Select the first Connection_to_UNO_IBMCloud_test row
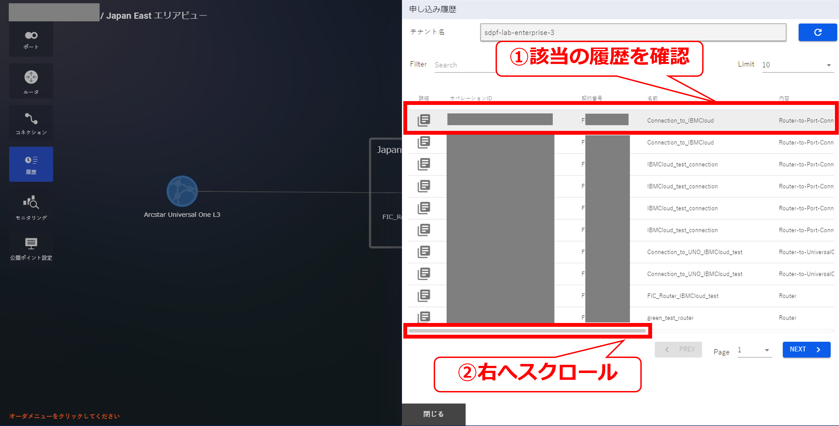839x426 pixels. pyautogui.click(x=695, y=252)
